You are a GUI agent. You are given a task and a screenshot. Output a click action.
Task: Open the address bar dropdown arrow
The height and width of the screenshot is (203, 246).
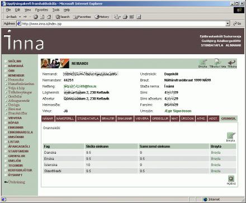click(228, 23)
